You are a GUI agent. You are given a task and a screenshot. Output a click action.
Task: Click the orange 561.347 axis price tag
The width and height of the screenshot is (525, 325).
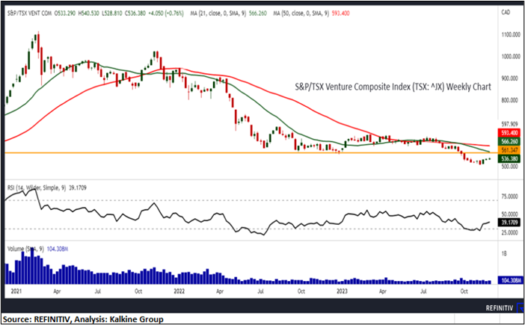coord(509,149)
